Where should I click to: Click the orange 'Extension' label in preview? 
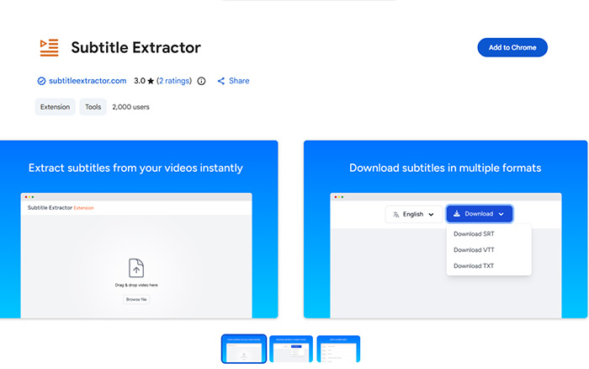84,208
